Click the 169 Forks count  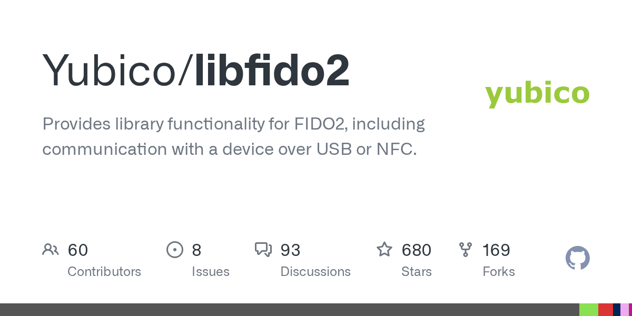pos(496,250)
